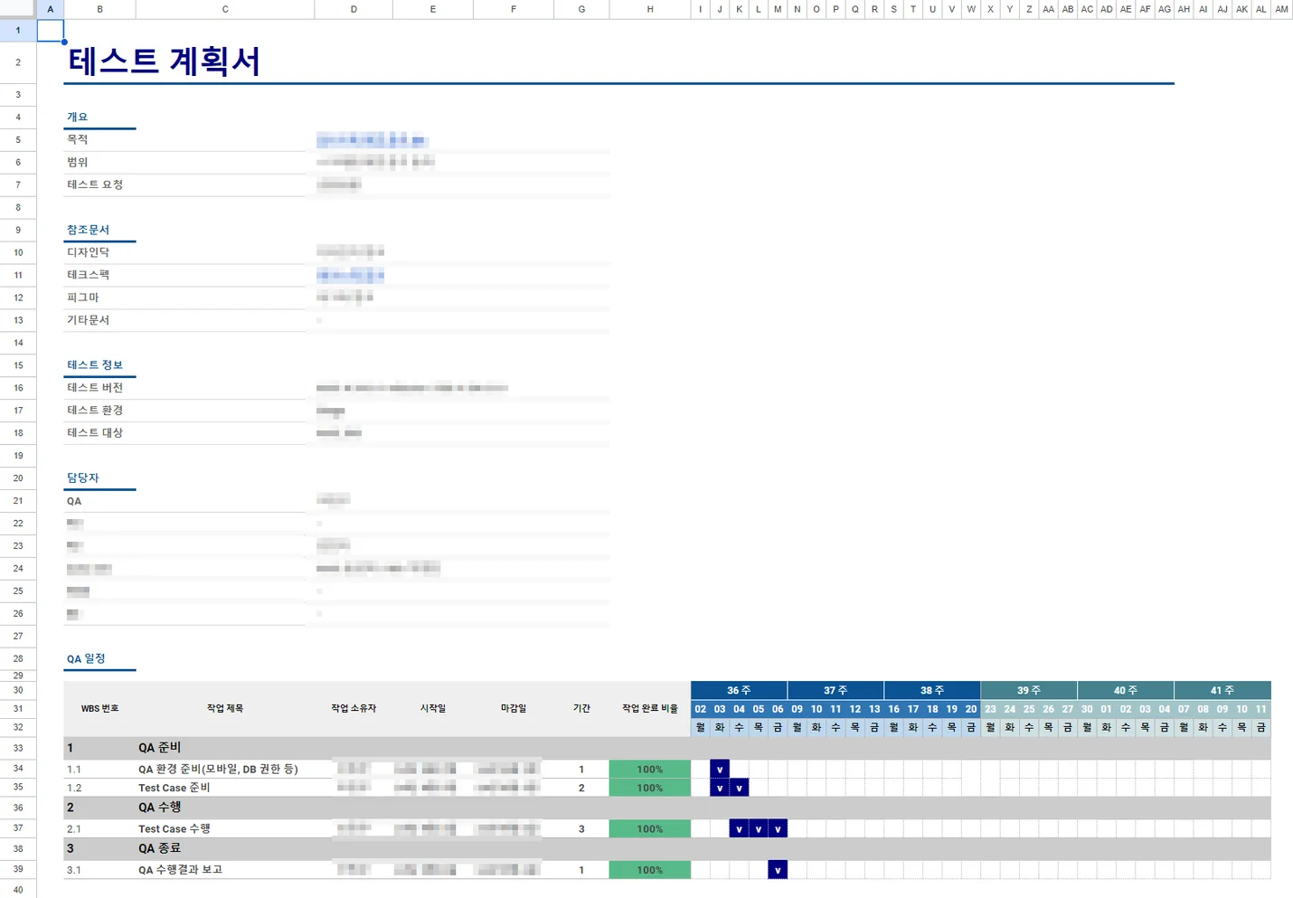Click the 작업 소유자 column header
Viewport: 1293px width, 898px height.
[354, 708]
